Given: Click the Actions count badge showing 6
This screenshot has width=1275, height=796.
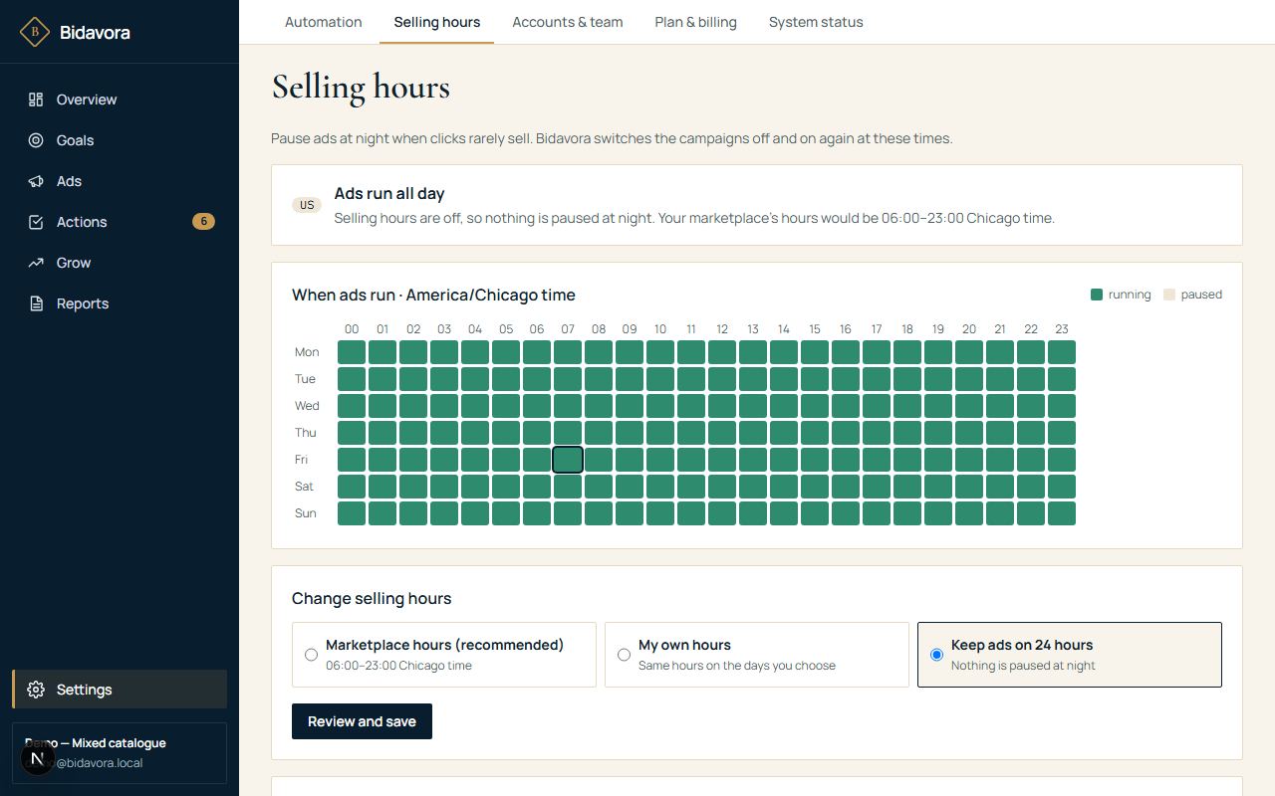Looking at the screenshot, I should click(x=203, y=221).
